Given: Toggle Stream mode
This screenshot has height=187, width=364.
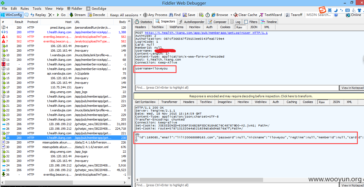Looking at the screenshot, I should (77, 15).
